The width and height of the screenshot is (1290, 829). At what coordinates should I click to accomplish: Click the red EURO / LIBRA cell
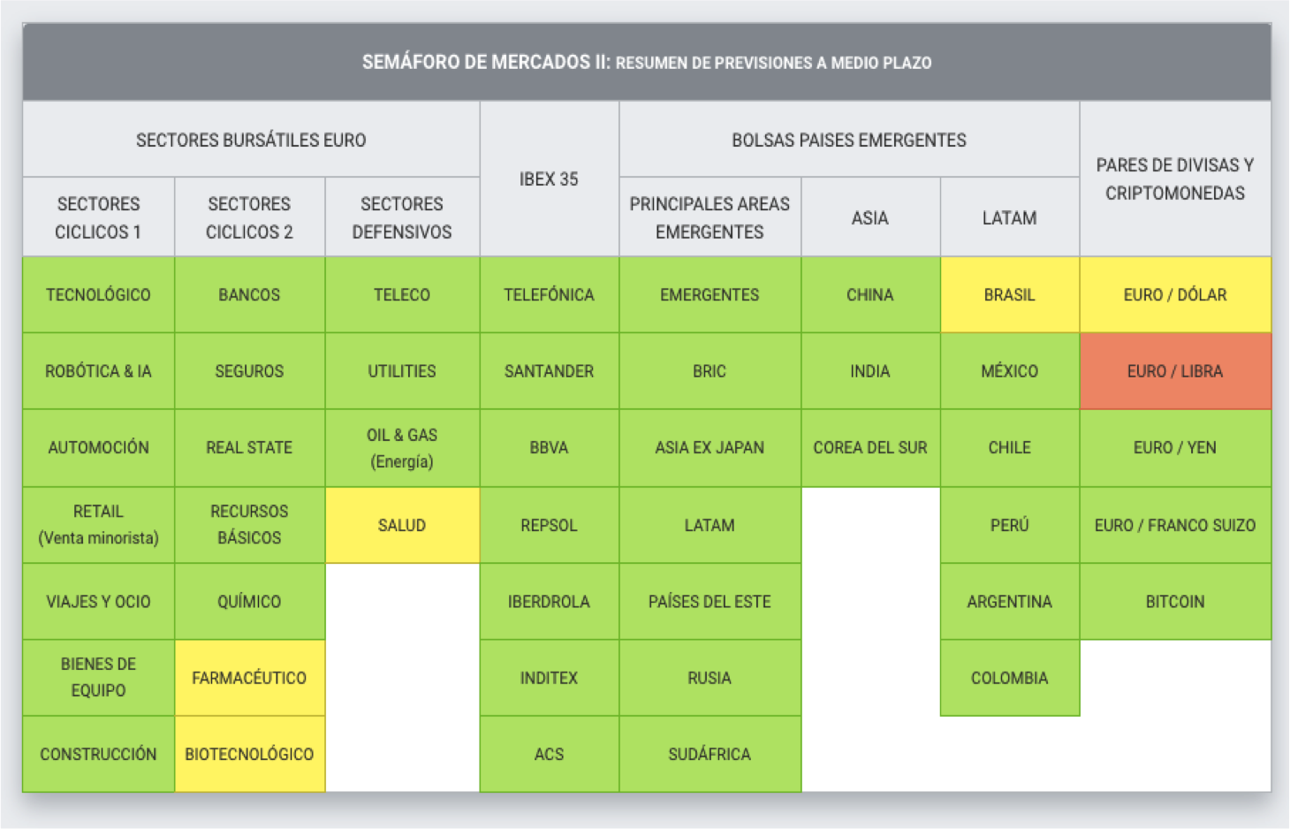click(x=1174, y=371)
